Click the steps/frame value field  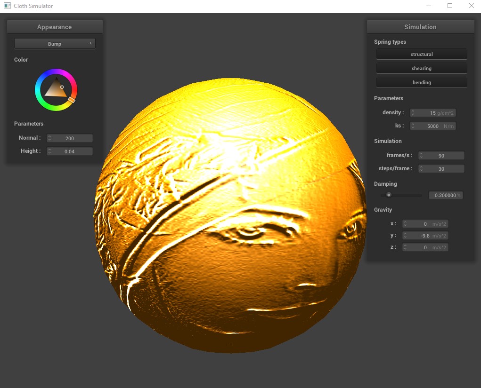tap(441, 169)
